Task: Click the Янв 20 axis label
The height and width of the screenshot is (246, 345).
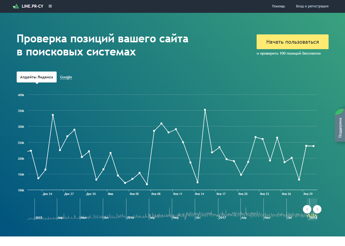Action: coord(243,194)
